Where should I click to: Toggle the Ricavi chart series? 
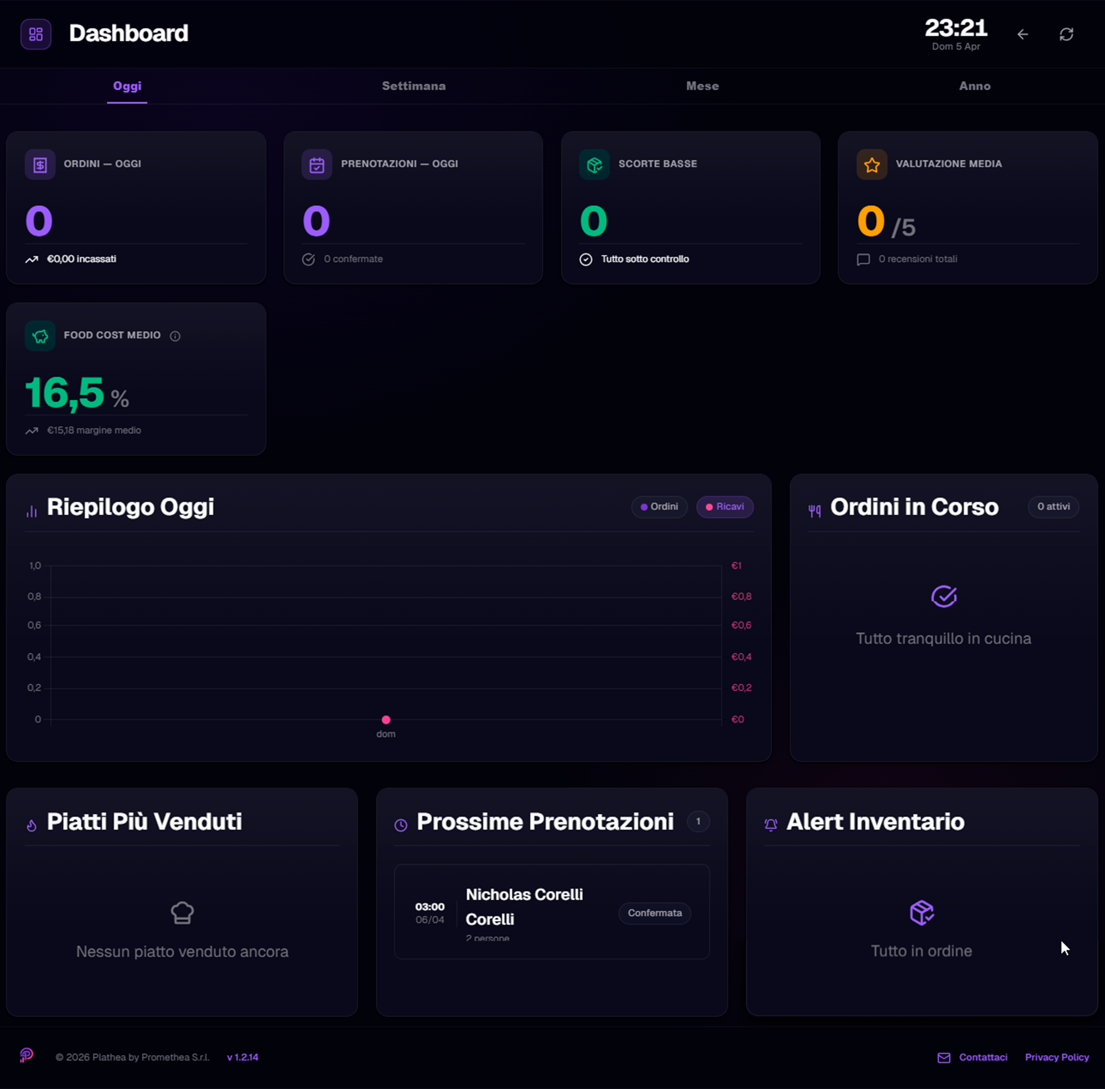tap(724, 507)
